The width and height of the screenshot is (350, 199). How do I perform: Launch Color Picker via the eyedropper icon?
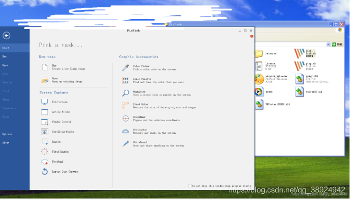tap(125, 68)
